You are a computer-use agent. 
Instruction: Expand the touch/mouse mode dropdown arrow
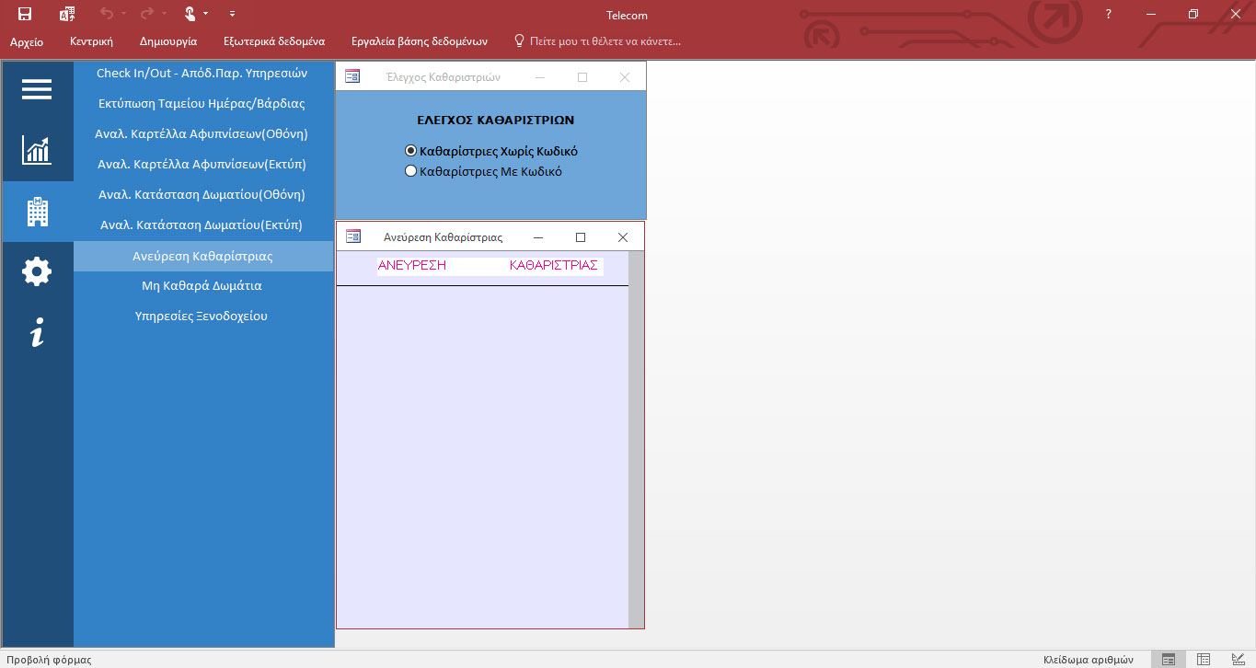click(x=205, y=14)
